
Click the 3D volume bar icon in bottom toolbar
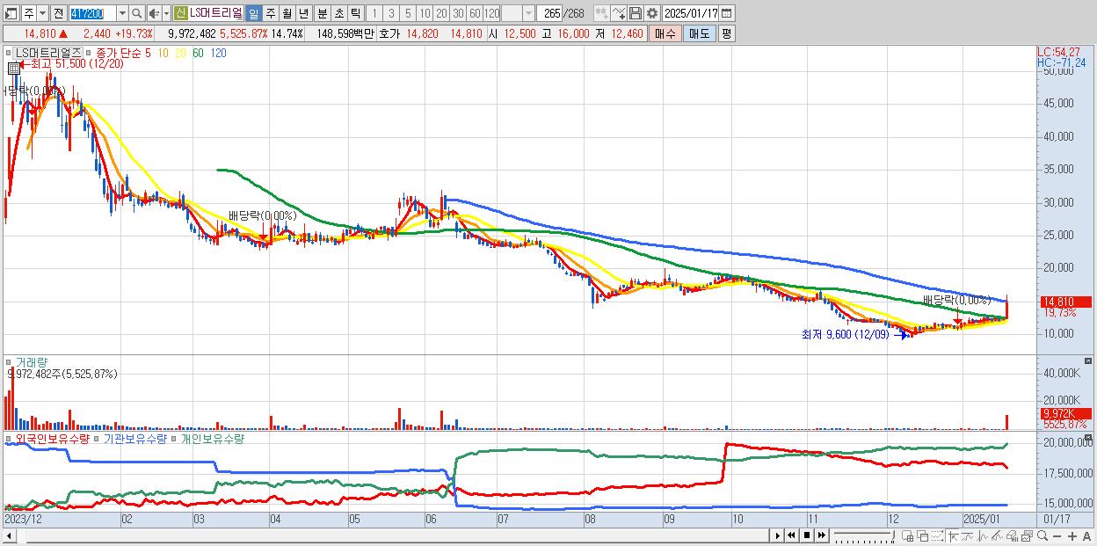(1012, 535)
